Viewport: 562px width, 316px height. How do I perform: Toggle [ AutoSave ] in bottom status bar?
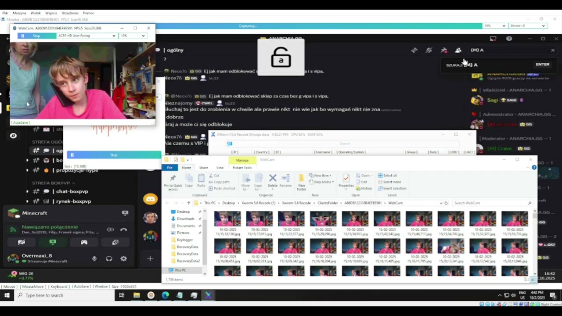pyautogui.click(x=81, y=287)
